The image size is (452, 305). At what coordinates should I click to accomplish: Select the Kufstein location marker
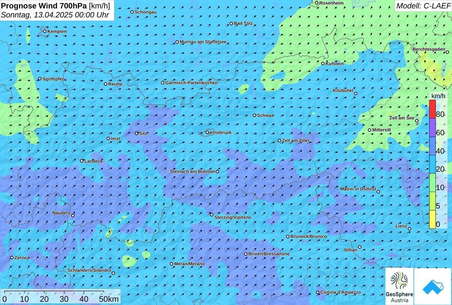tap(323, 64)
